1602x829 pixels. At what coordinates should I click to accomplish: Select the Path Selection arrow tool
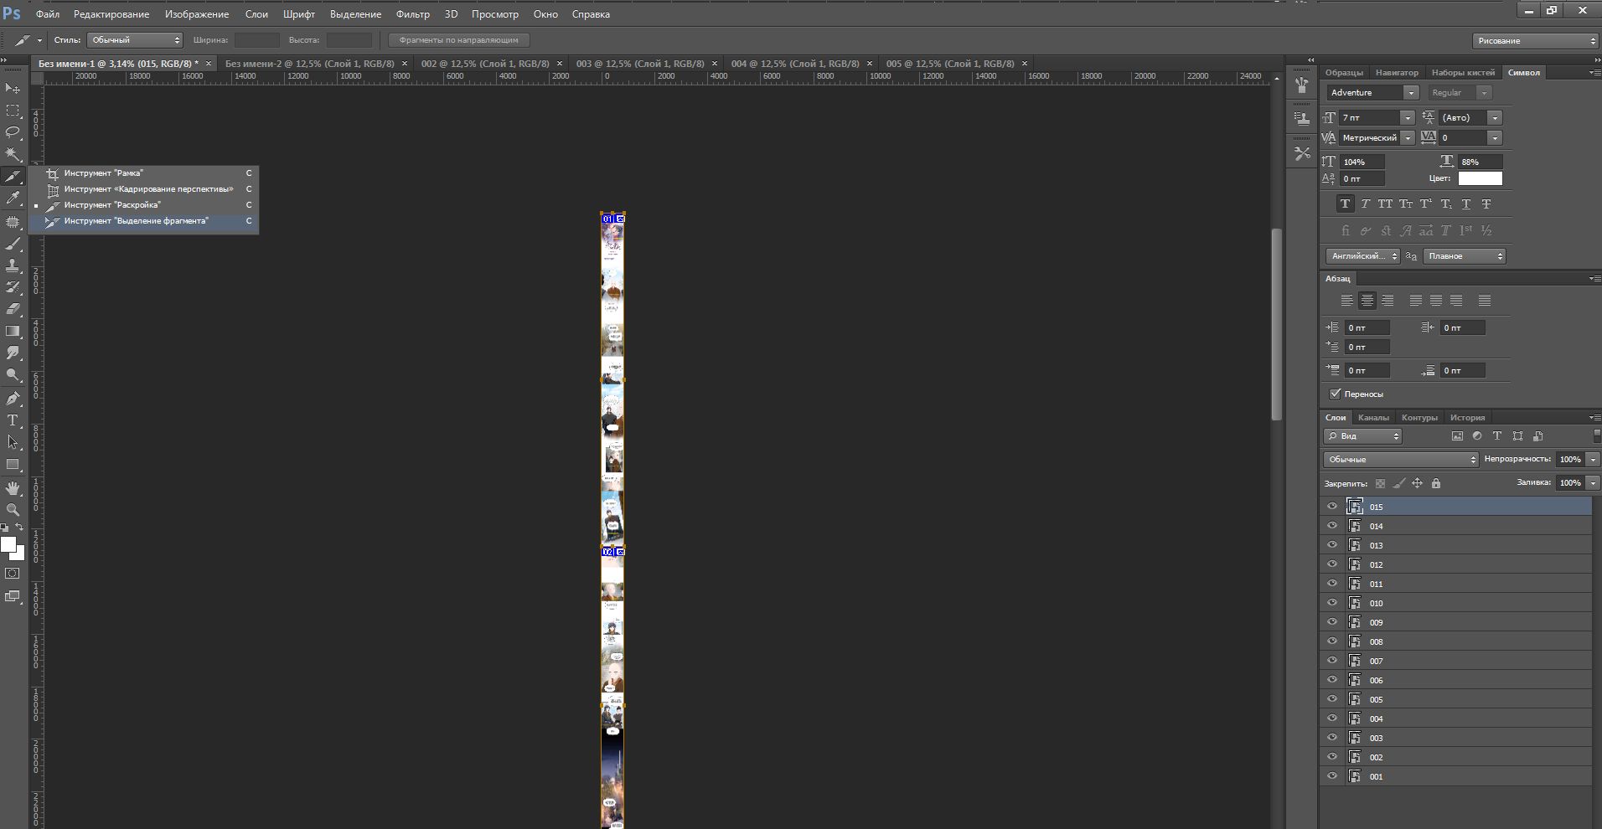click(13, 442)
